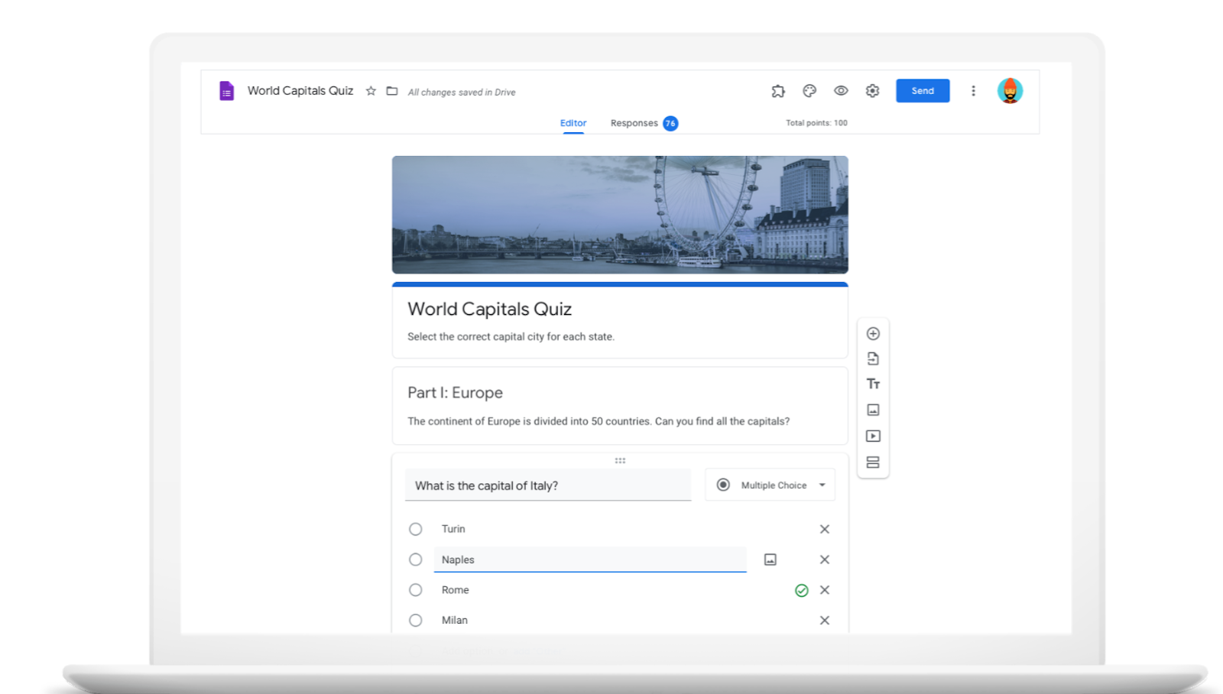
Task: Add a new section
Action: pos(873,462)
